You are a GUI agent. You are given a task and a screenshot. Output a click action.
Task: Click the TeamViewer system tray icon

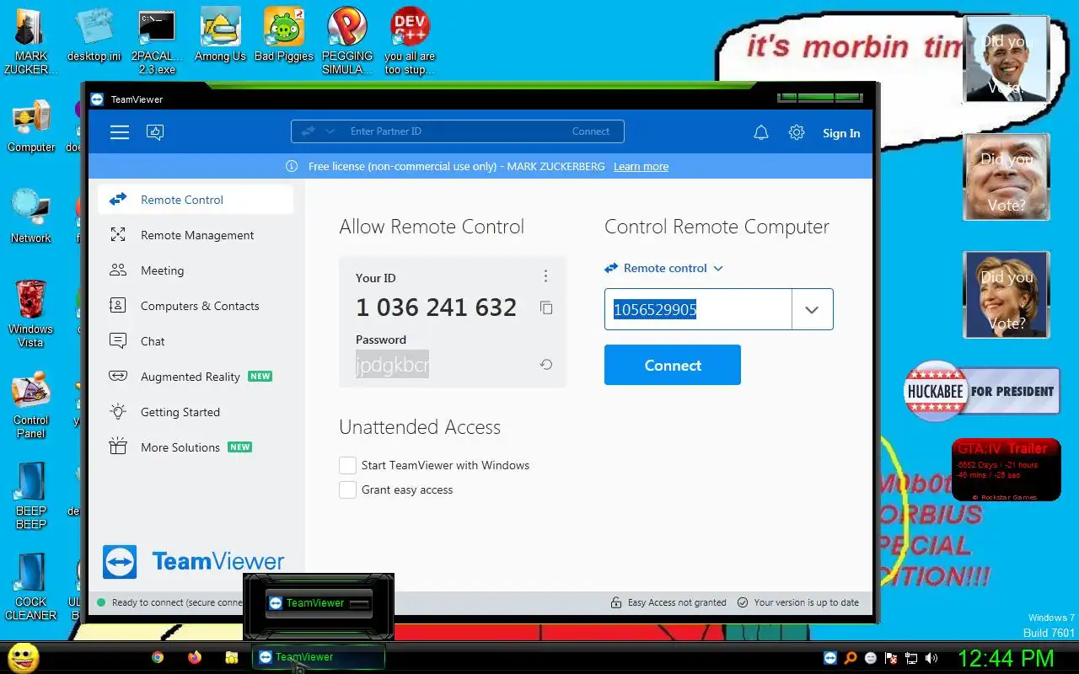tap(831, 658)
